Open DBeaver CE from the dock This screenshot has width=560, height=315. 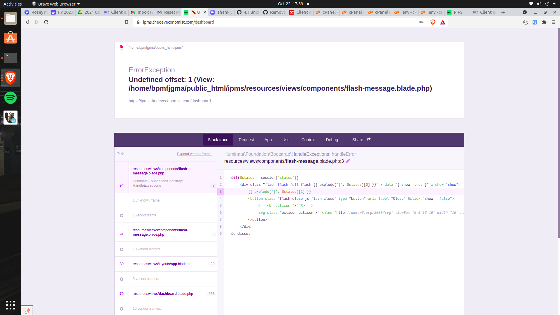(x=10, y=118)
